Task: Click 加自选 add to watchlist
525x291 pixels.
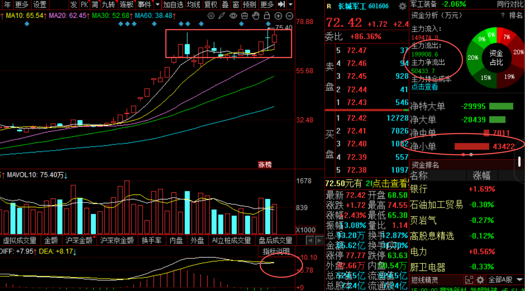Action: coord(173,4)
